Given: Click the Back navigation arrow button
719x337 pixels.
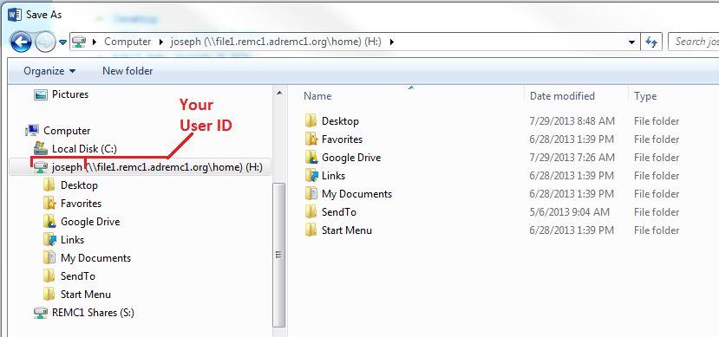Looking at the screenshot, I should [21, 42].
